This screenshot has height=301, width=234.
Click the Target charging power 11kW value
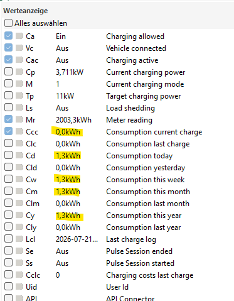tap(65, 96)
